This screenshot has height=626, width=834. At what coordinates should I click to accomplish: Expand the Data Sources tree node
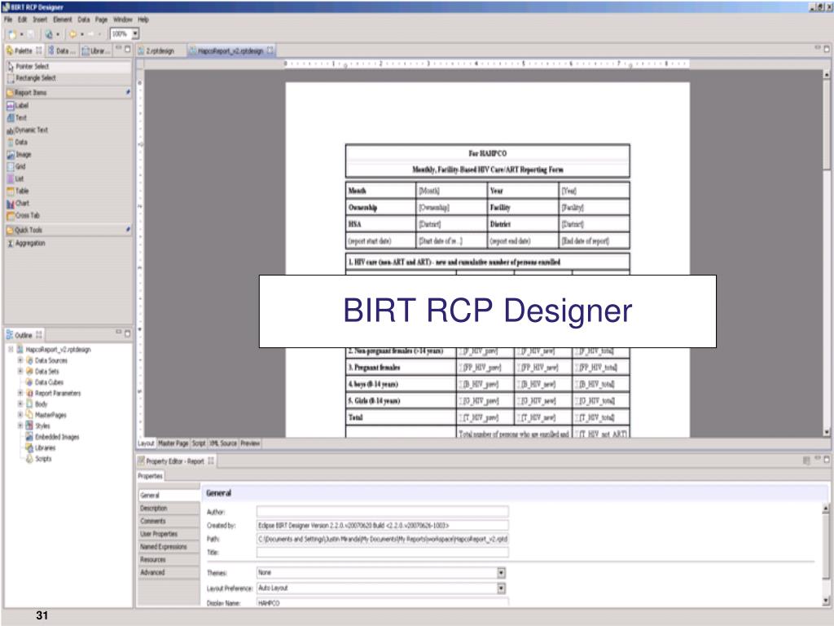pyautogui.click(x=20, y=360)
